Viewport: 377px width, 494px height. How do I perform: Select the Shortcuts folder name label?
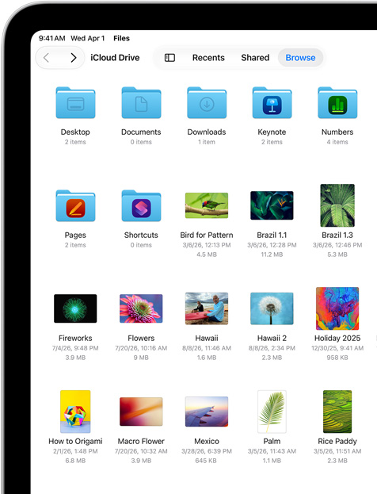(x=141, y=235)
